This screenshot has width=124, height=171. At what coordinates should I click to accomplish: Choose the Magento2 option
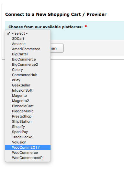[x=28, y=101]
